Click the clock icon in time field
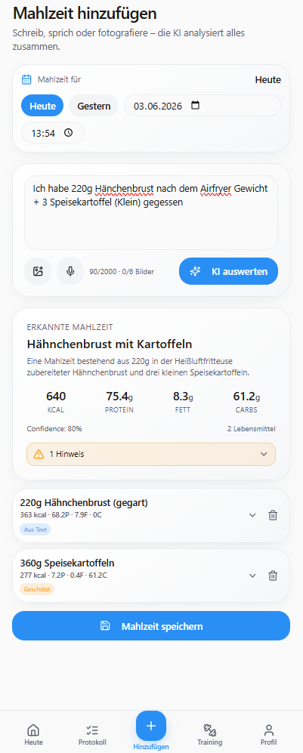 68,133
